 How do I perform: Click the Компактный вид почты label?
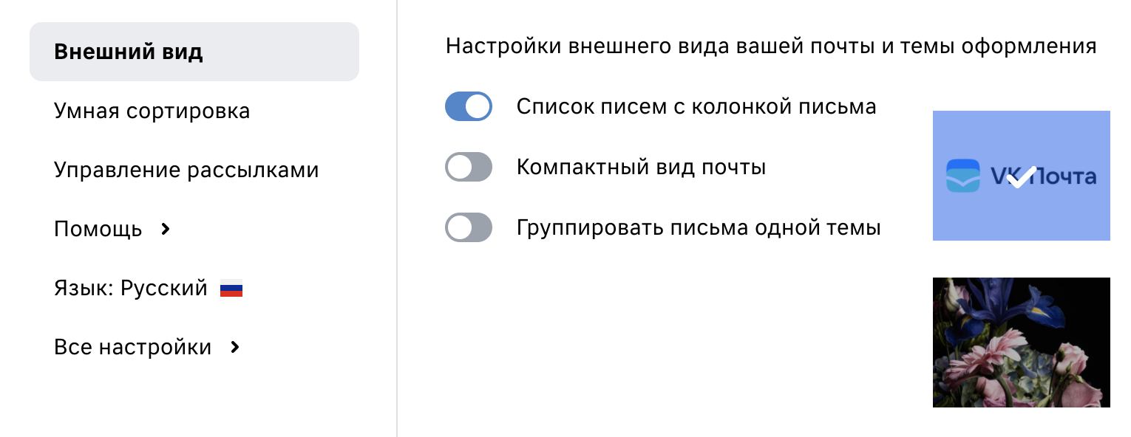641,168
